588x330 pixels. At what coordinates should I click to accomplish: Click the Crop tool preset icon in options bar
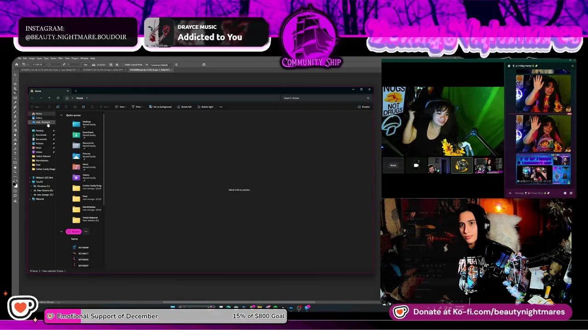tap(23, 65)
